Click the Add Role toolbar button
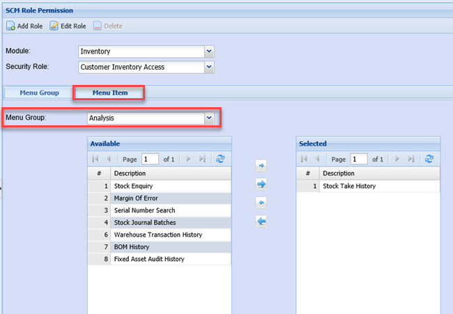Image resolution: width=453 pixels, height=314 pixels. (x=24, y=26)
